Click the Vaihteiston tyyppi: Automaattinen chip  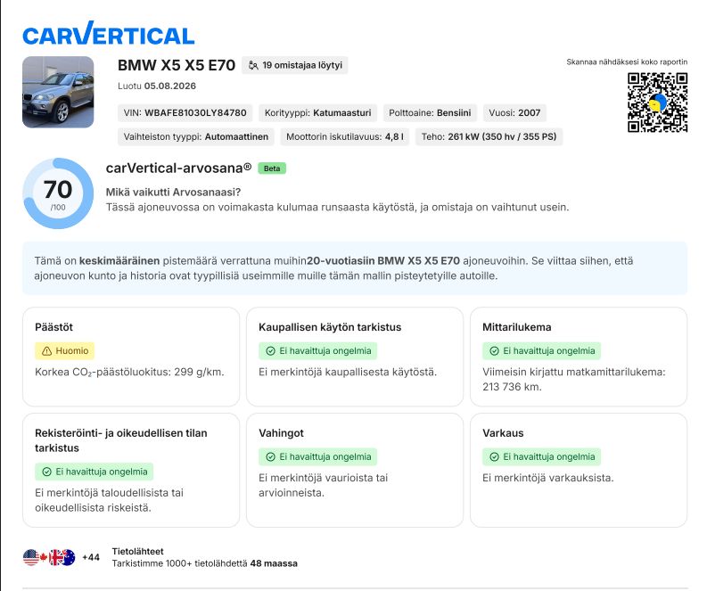pos(195,136)
